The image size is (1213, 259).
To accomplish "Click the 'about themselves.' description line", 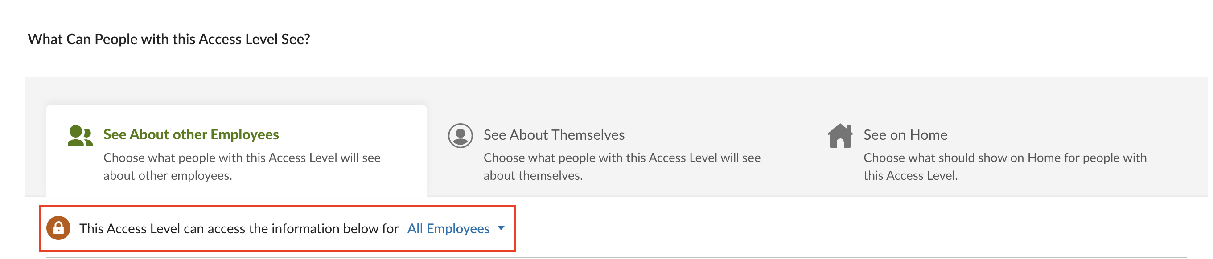I will coord(533,175).
